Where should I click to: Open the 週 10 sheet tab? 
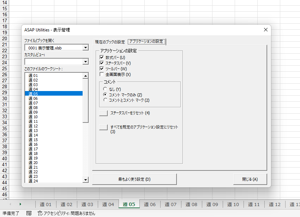coord(233,204)
